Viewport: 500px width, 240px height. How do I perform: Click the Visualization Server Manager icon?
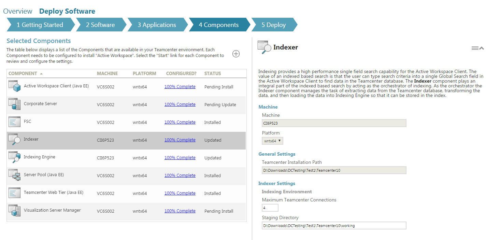coord(15,211)
